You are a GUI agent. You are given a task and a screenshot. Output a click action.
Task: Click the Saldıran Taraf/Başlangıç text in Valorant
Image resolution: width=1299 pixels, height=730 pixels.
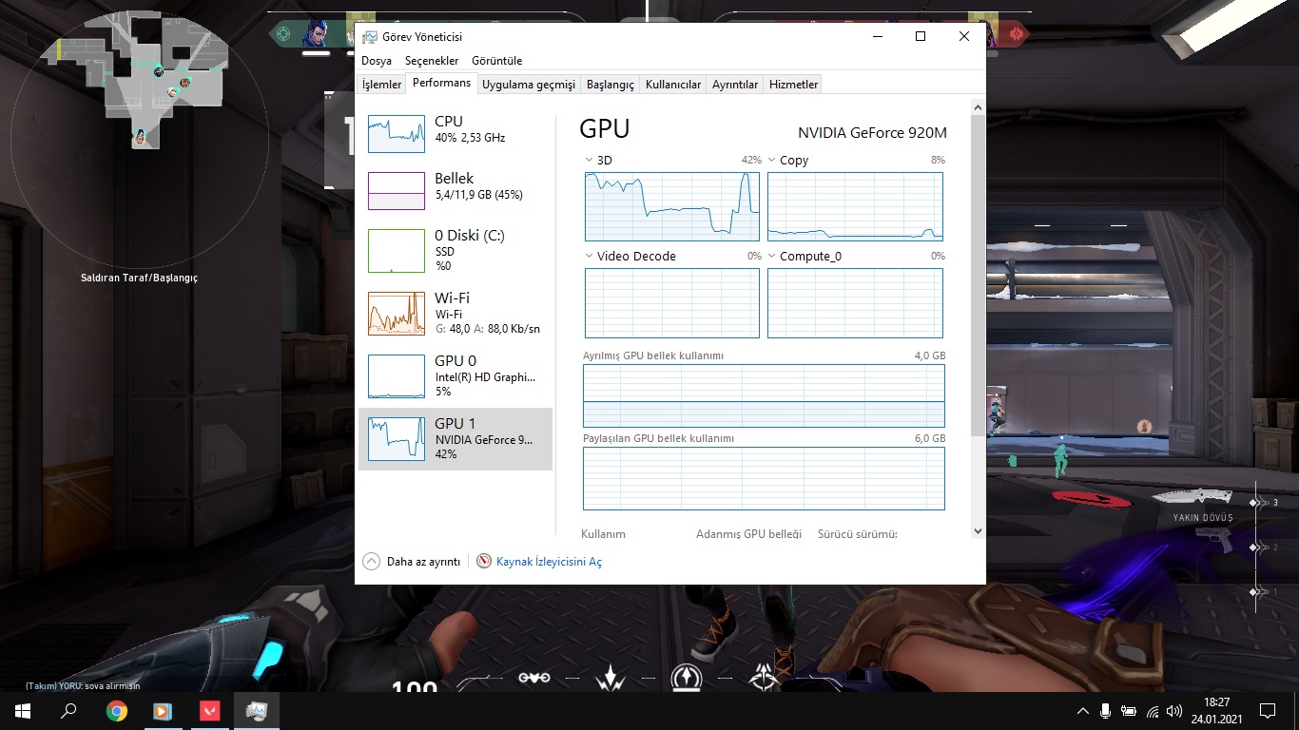click(139, 279)
